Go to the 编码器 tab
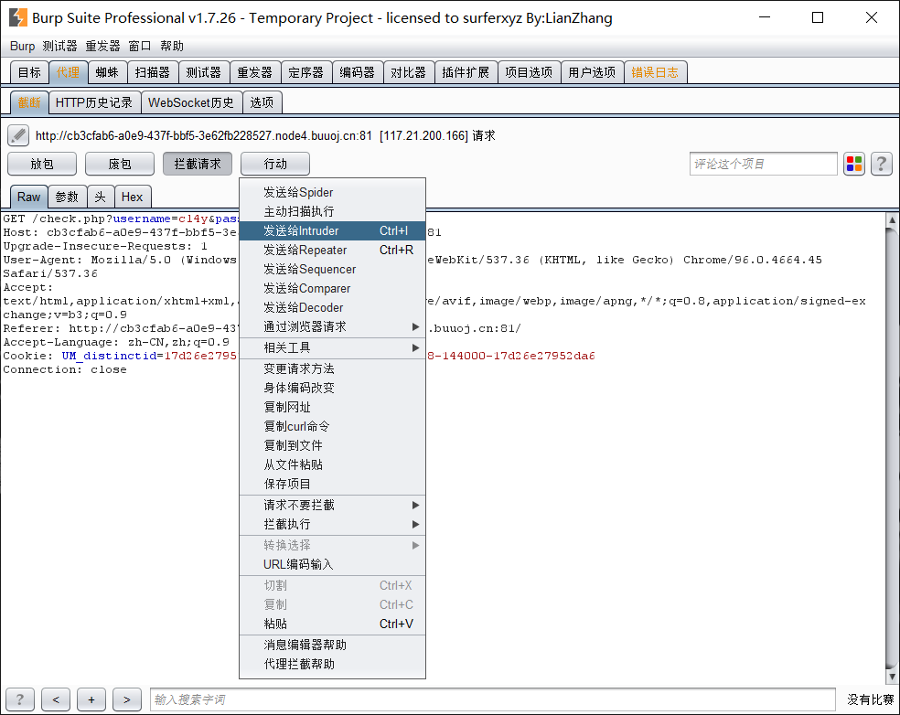The width and height of the screenshot is (900, 715). point(357,72)
